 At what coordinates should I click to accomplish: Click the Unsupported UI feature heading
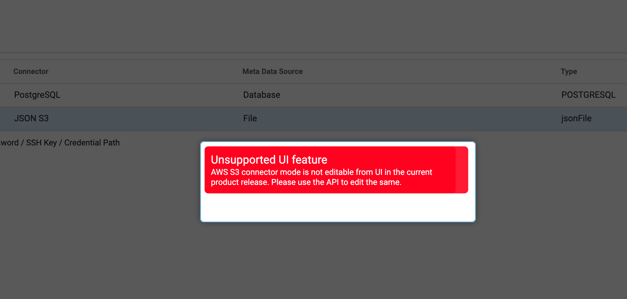tap(269, 160)
